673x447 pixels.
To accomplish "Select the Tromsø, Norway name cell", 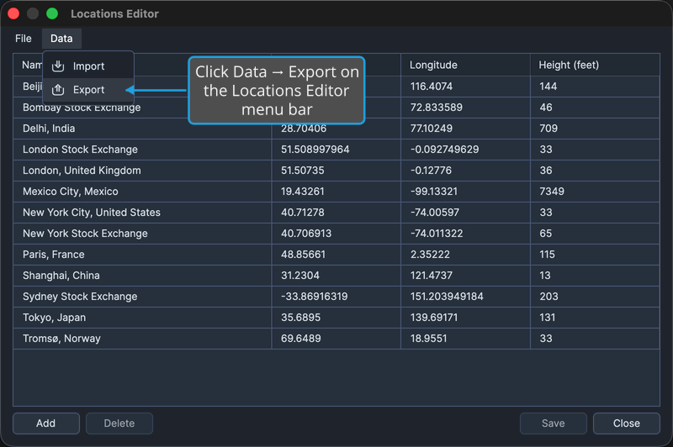I will [142, 339].
